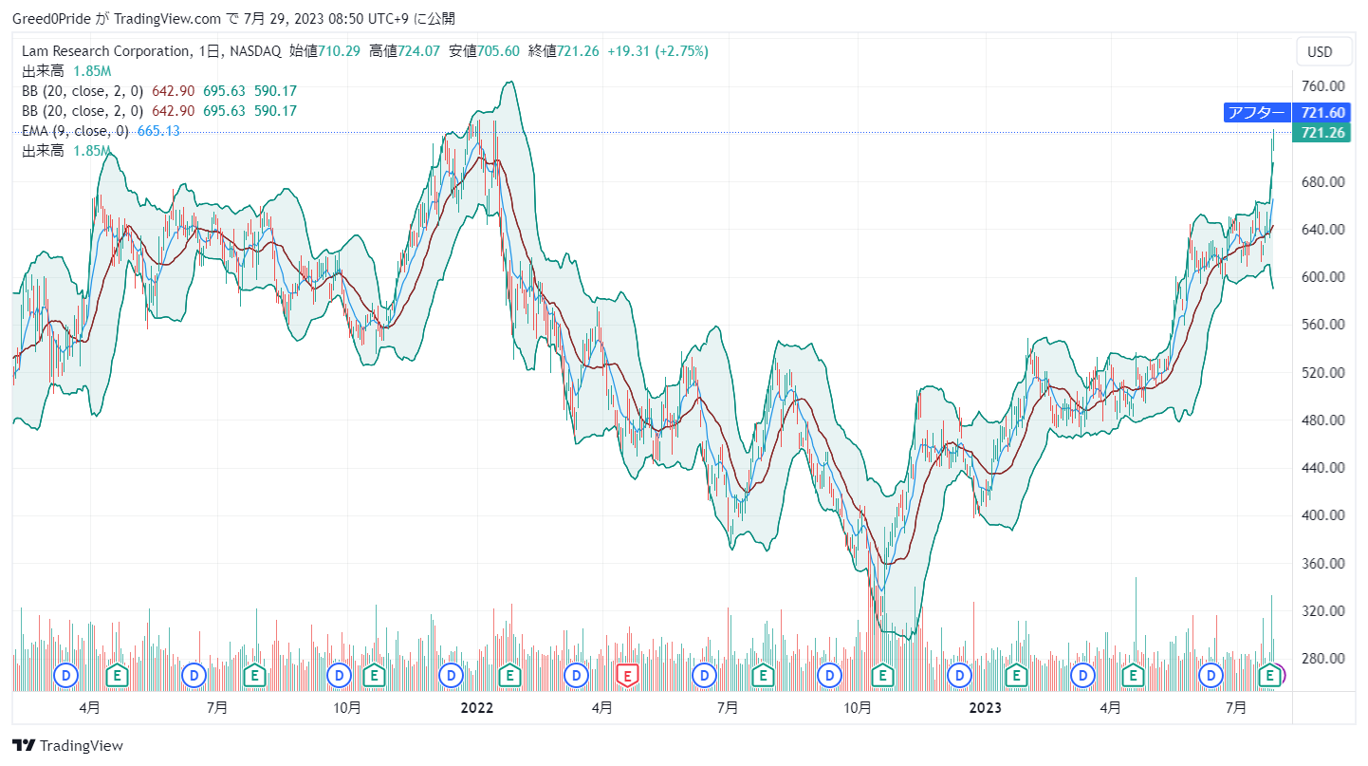Click the 680.00 price axis label
1368x766 pixels.
point(1322,181)
